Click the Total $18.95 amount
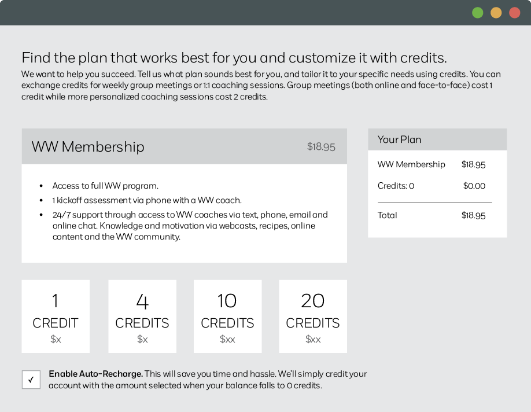 [x=473, y=215]
